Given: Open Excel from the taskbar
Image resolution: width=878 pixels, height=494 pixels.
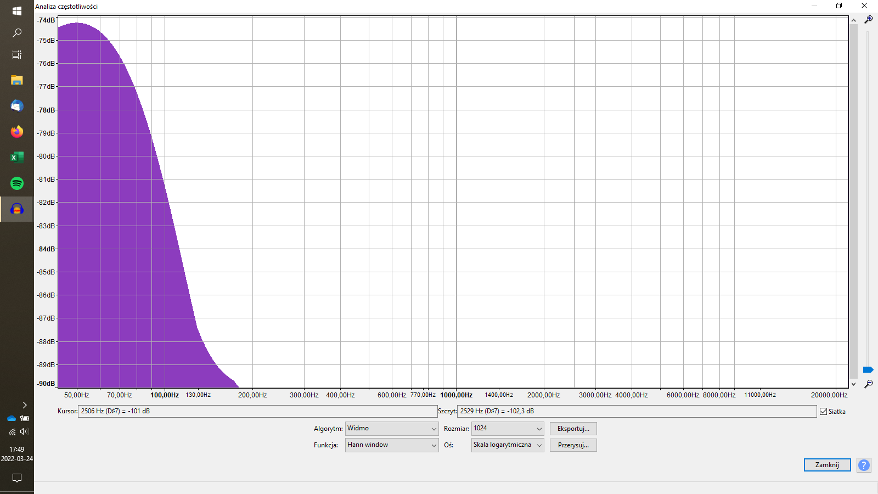Looking at the screenshot, I should (x=17, y=158).
